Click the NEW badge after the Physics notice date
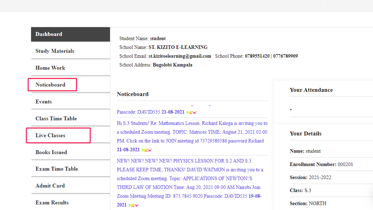 pos(134,205)
